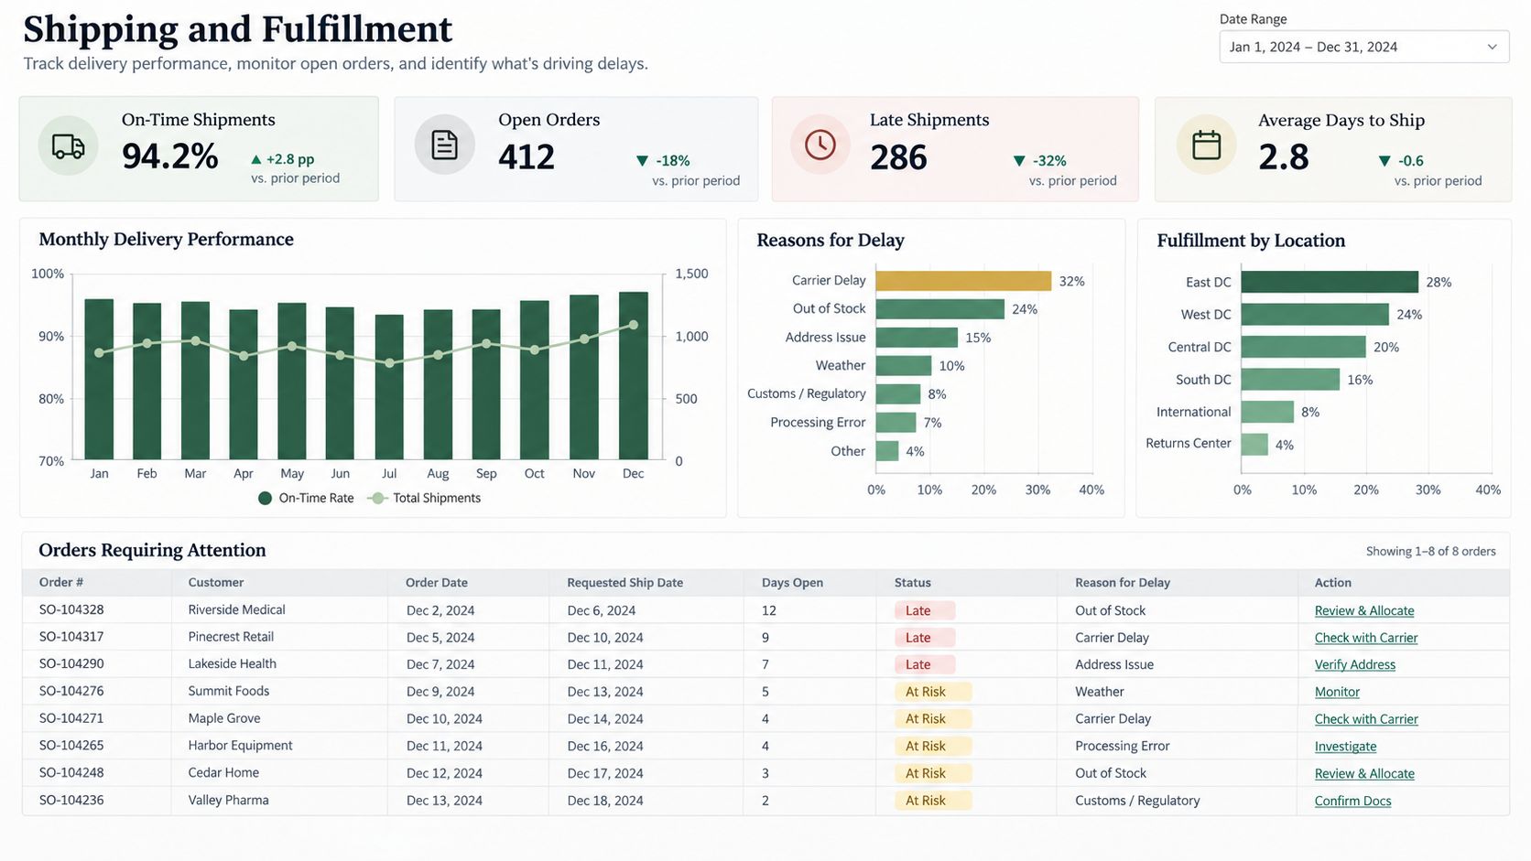Screen dimensions: 1531x861
Task: Click the International fulfillment bar
Action: [x=1267, y=412]
